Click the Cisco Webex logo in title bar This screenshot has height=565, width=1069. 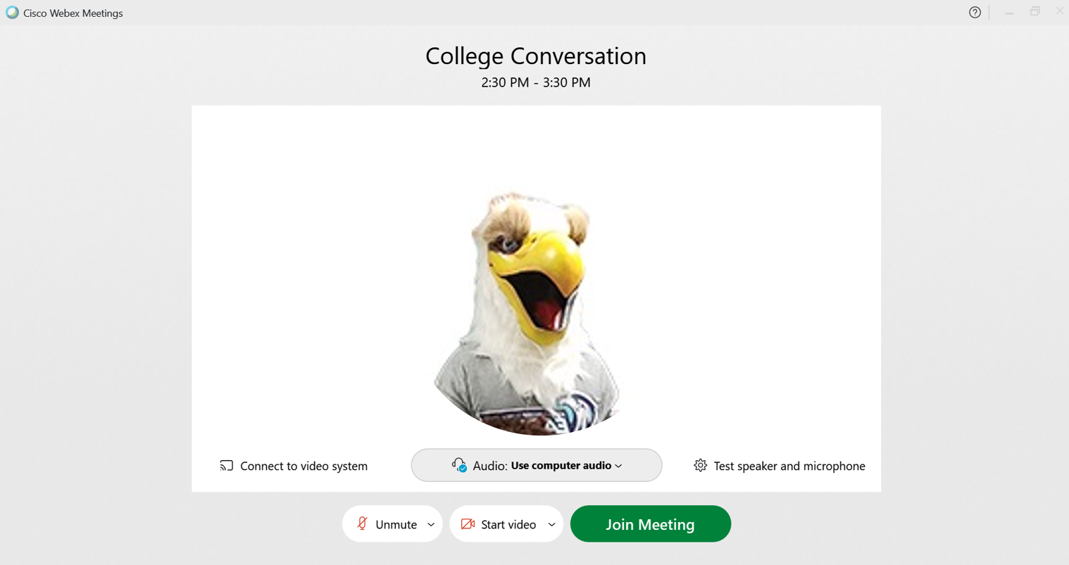click(x=12, y=13)
